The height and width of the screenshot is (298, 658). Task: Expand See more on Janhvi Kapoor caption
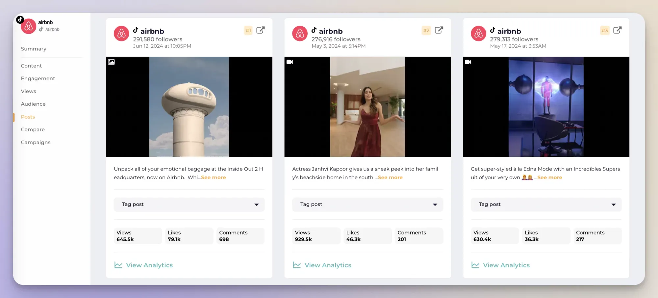click(x=390, y=177)
